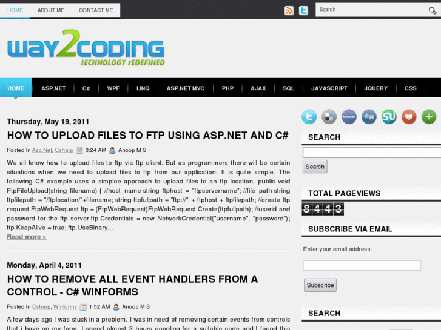Select HOME in the category bar
Image resolution: width=441 pixels, height=330 pixels.
point(16,88)
